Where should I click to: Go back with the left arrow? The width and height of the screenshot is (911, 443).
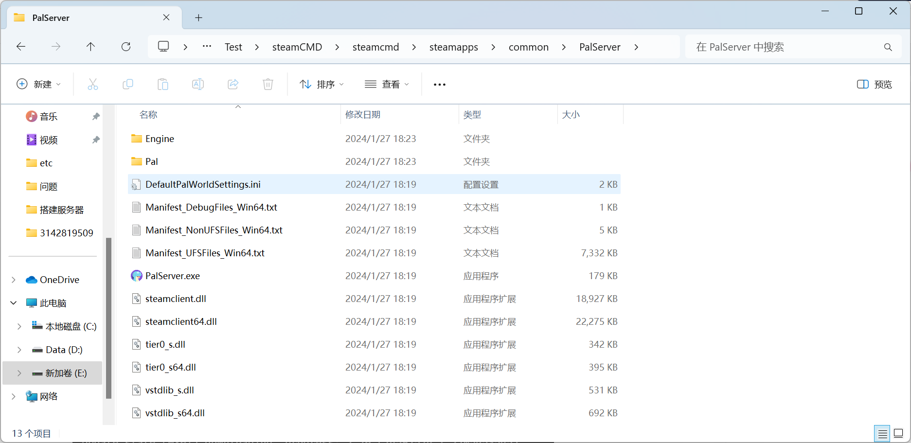coord(21,47)
